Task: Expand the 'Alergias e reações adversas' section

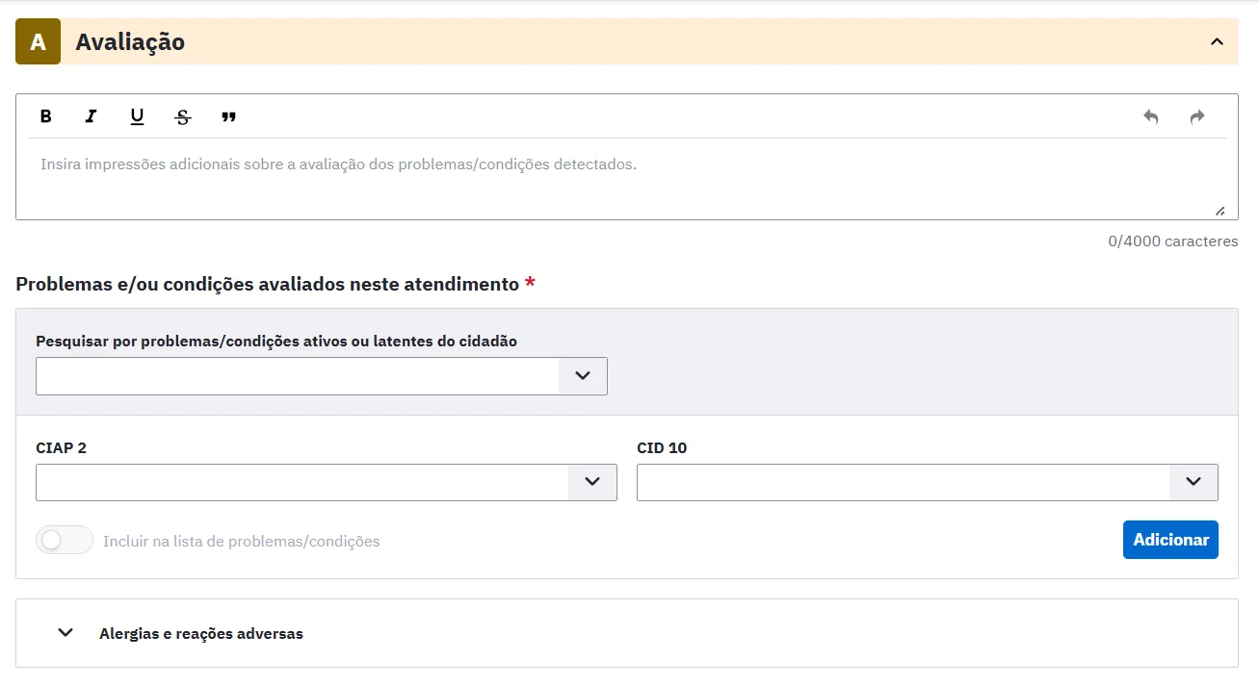Action: point(66,633)
